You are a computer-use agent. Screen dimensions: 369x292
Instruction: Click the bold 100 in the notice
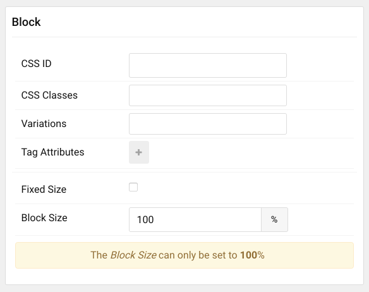tap(249, 255)
